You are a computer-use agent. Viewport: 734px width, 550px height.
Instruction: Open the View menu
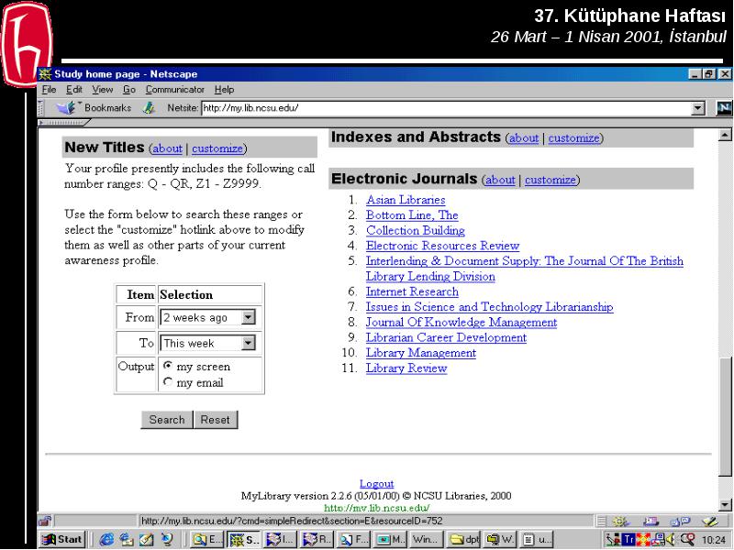pyautogui.click(x=102, y=89)
